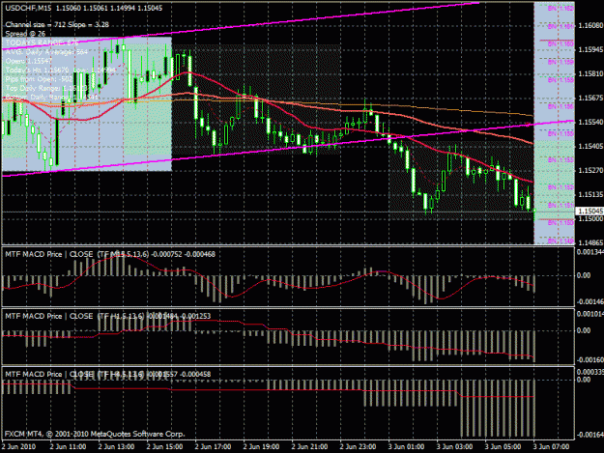The height and width of the screenshot is (453, 604).
Task: Click -0.00160 on the H1 MACD scale
Action: (x=590, y=360)
